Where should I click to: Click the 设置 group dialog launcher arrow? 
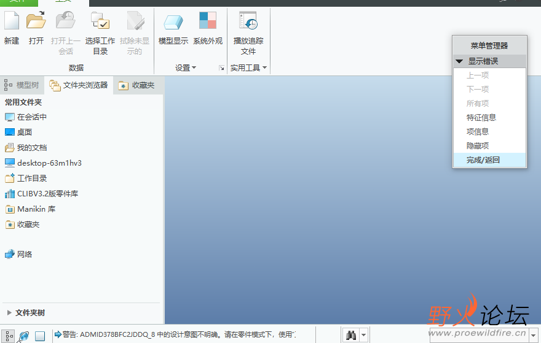point(221,68)
